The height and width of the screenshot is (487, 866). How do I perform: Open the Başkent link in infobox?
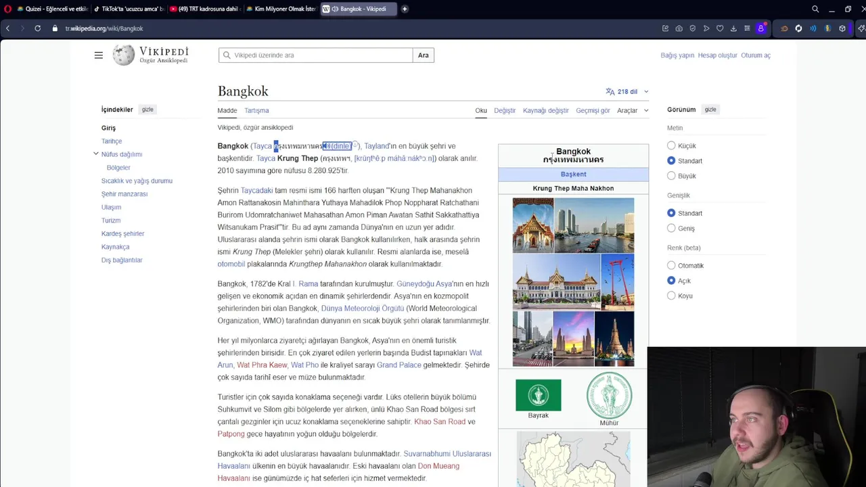point(573,174)
